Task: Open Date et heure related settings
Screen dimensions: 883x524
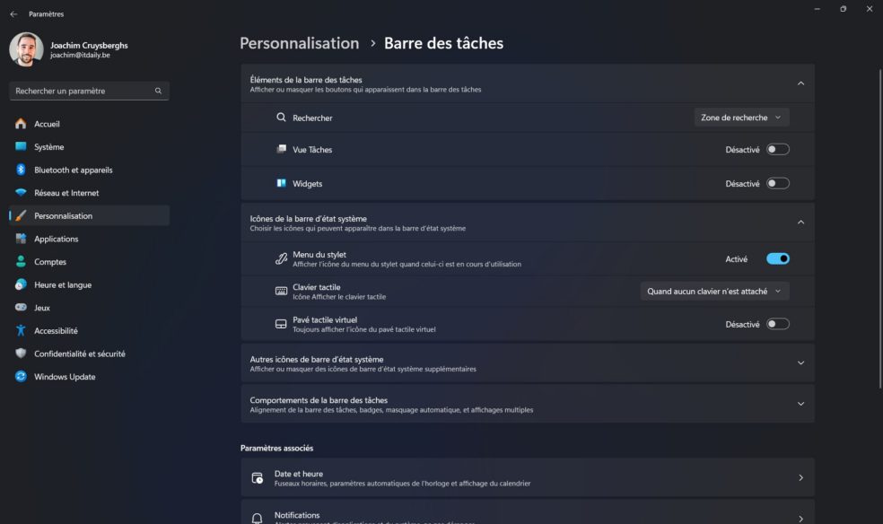Action: point(528,478)
